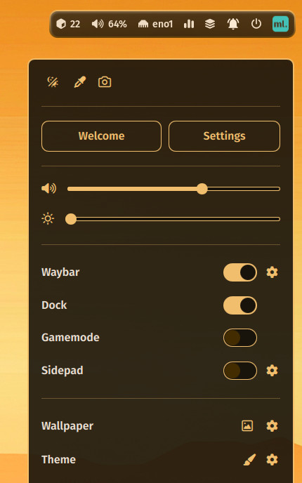The width and height of the screenshot is (302, 483).
Task: Disable the Waybar toggle
Action: [x=240, y=272]
